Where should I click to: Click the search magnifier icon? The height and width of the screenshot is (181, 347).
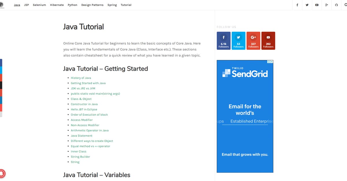pyautogui.click(x=346, y=5)
